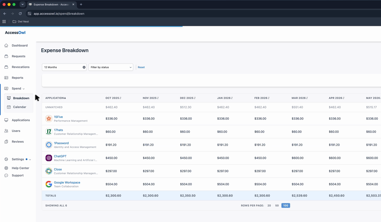Click the $2,539.60 MAR 2026 total

[x=299, y=196]
